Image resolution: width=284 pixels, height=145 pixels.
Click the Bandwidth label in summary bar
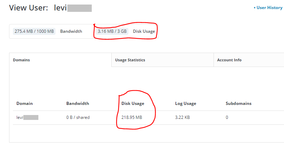tap(71, 31)
